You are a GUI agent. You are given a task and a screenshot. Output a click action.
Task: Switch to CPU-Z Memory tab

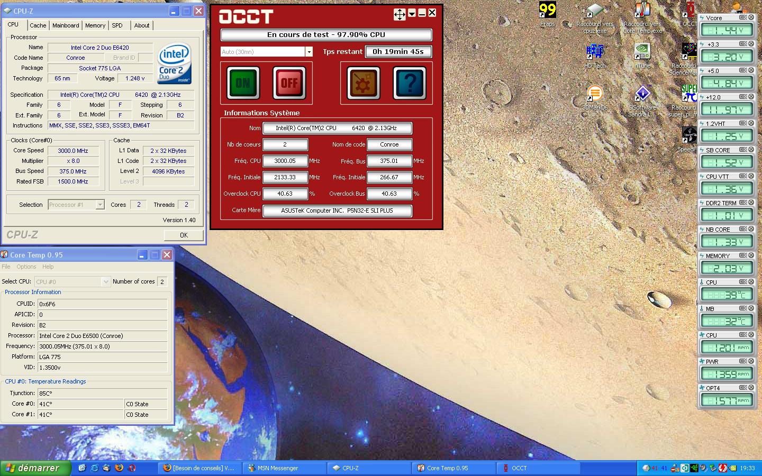[x=95, y=25]
